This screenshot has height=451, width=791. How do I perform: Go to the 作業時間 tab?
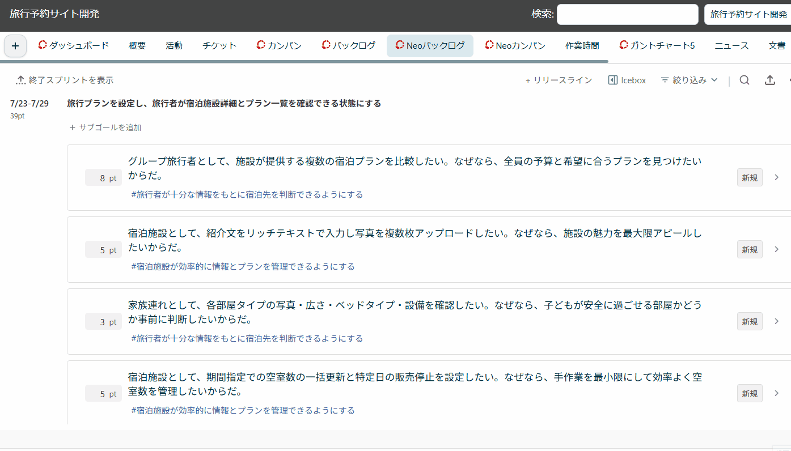tap(582, 46)
